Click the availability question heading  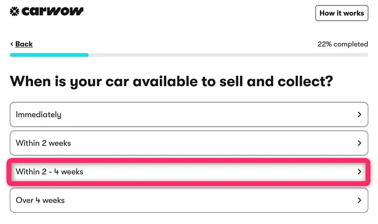pos(171,81)
